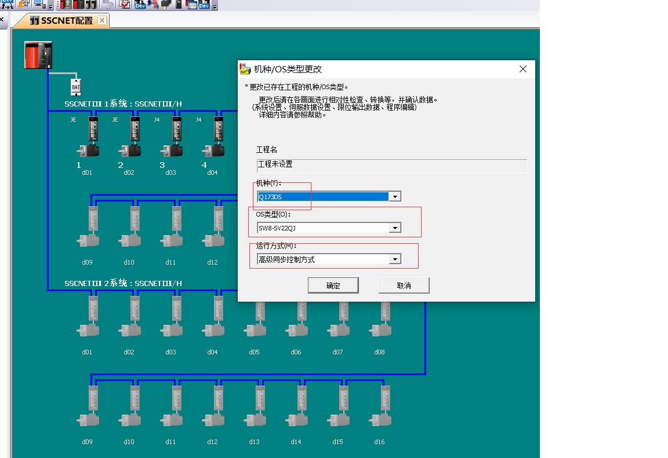The height and width of the screenshot is (458, 668).
Task: Click the 取消 button
Action: [404, 285]
